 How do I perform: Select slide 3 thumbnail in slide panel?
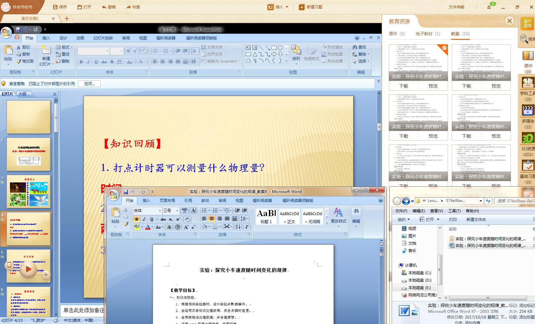pyautogui.click(x=29, y=192)
